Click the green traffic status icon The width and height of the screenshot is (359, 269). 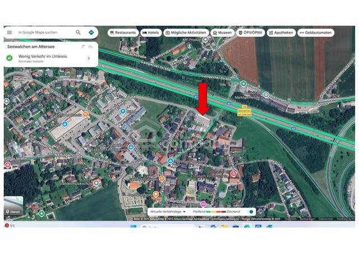(11, 58)
